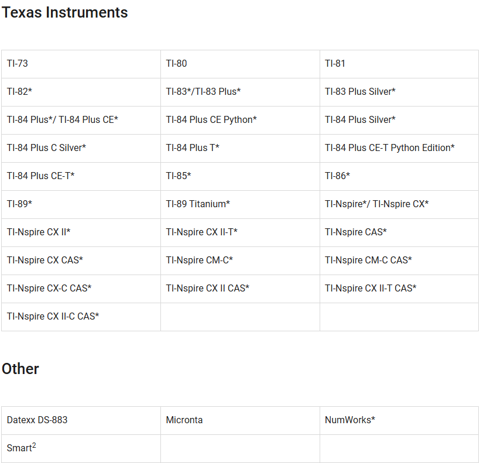
Task: Click the Other section heading
Action: (x=20, y=369)
